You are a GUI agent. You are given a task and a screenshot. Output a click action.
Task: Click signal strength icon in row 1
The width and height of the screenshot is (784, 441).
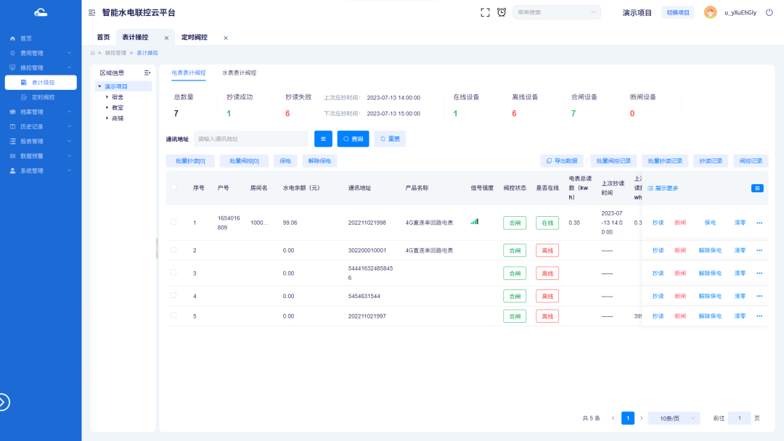click(475, 221)
